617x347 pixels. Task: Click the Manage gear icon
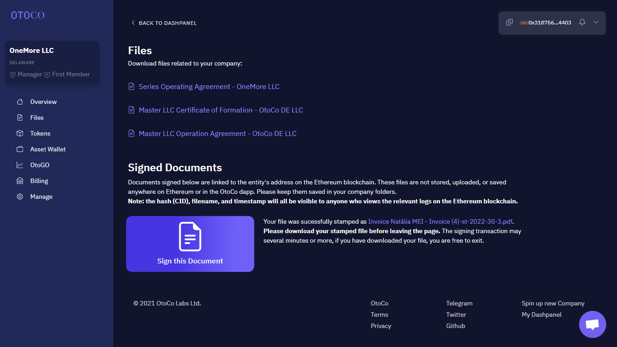coord(20,197)
